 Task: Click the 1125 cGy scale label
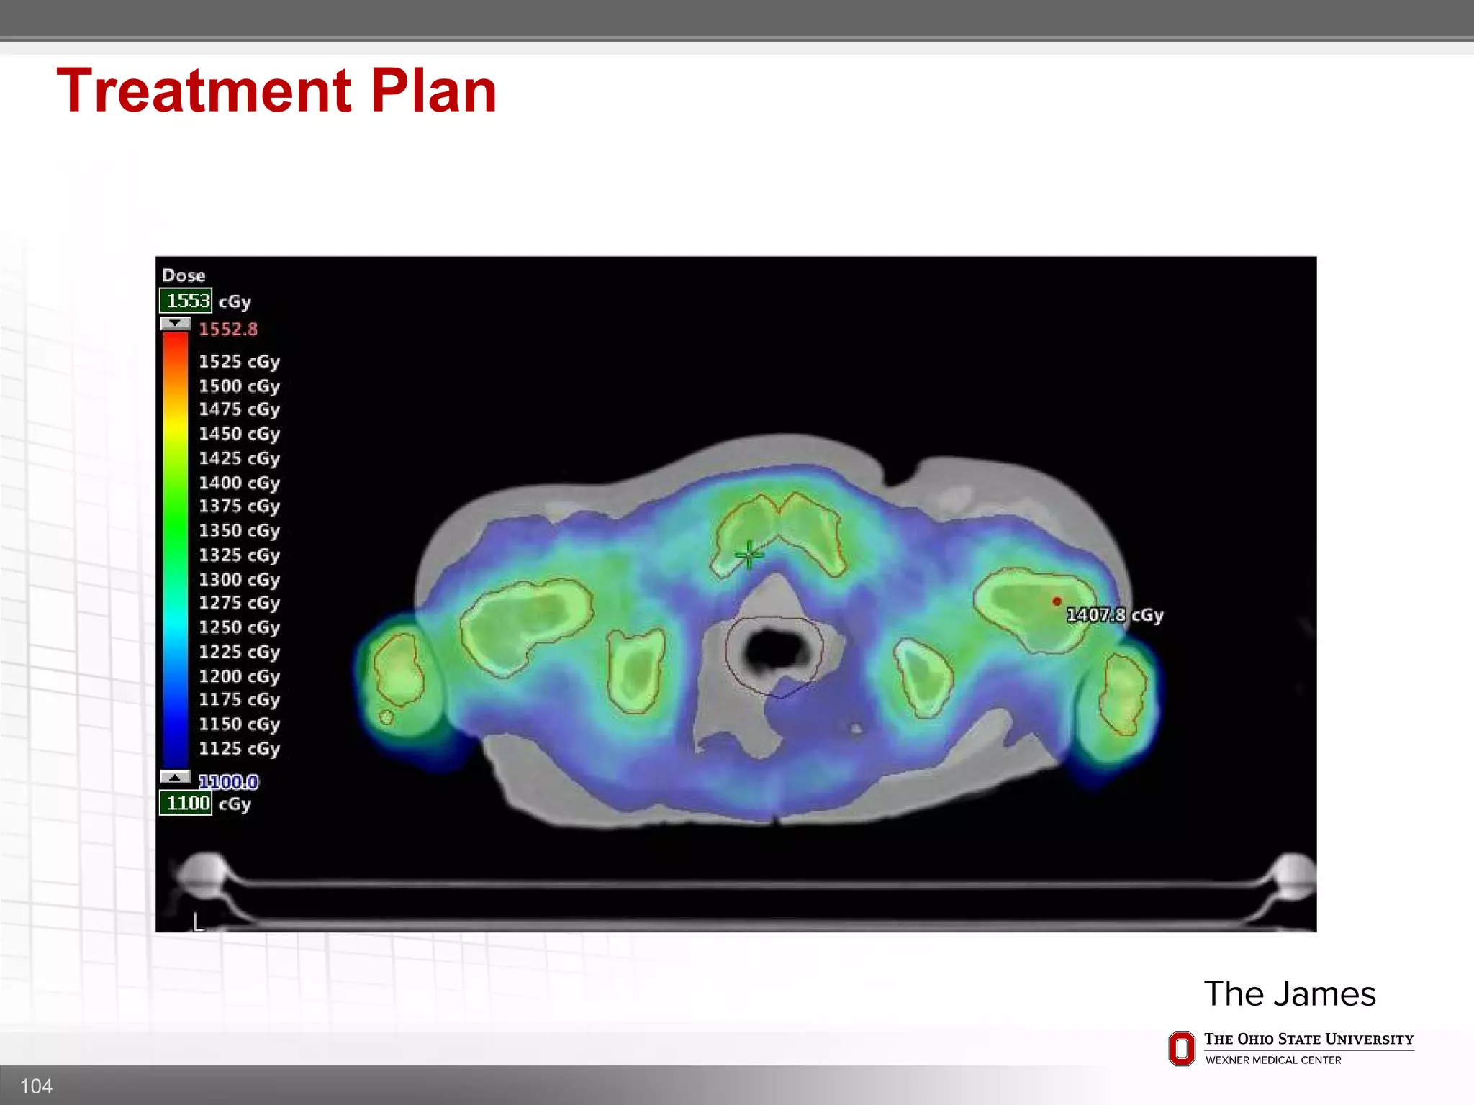click(x=239, y=749)
